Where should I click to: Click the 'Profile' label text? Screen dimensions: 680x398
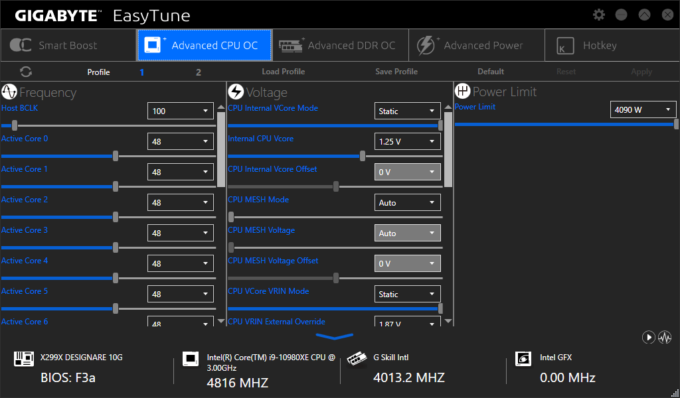[98, 72]
